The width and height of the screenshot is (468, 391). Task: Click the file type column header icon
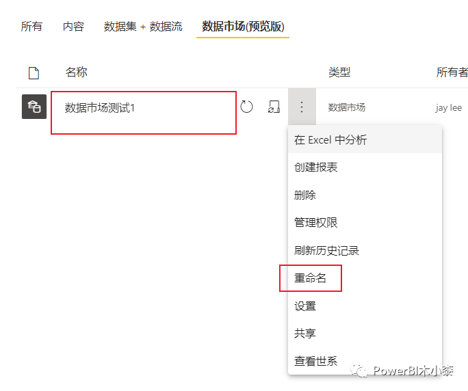(x=34, y=73)
